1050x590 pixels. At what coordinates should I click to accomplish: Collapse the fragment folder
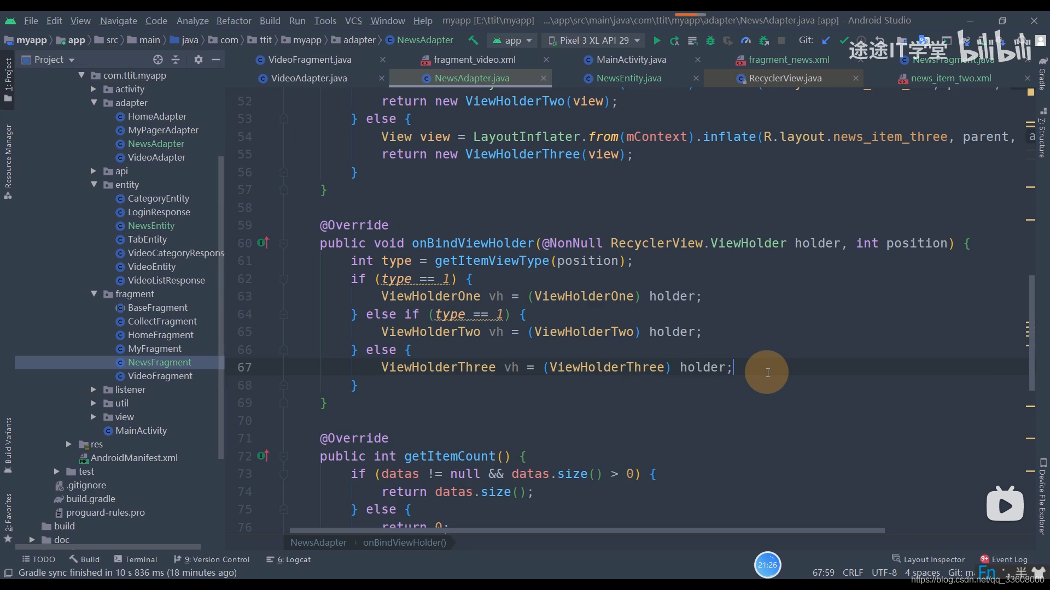[x=94, y=294]
